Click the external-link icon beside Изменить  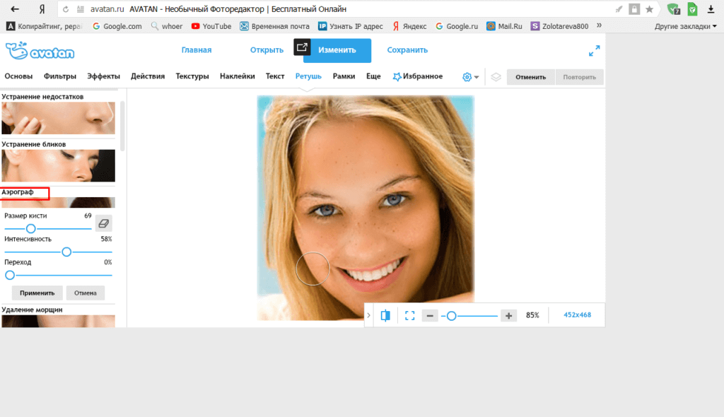(302, 47)
